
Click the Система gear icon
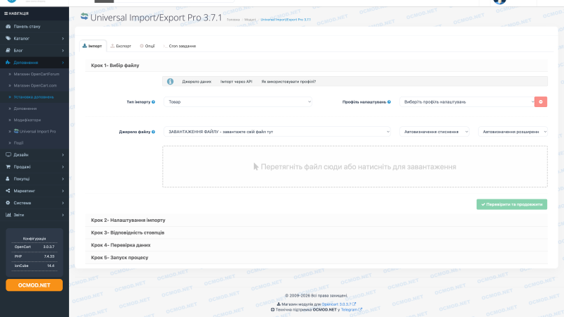8,203
